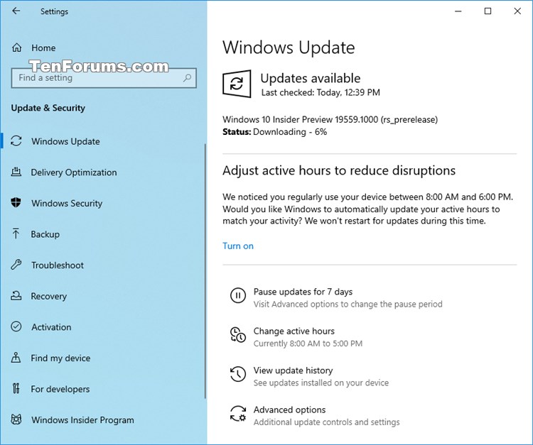Click the Activation checkmark circle icon
This screenshot has height=445, width=533.
click(x=16, y=326)
